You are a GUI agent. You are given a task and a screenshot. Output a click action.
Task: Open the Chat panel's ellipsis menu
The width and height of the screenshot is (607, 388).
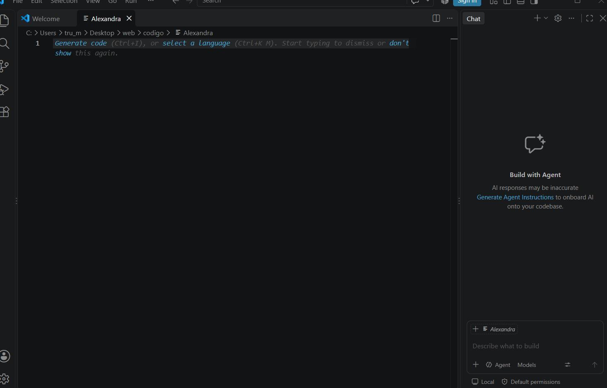[x=571, y=18]
